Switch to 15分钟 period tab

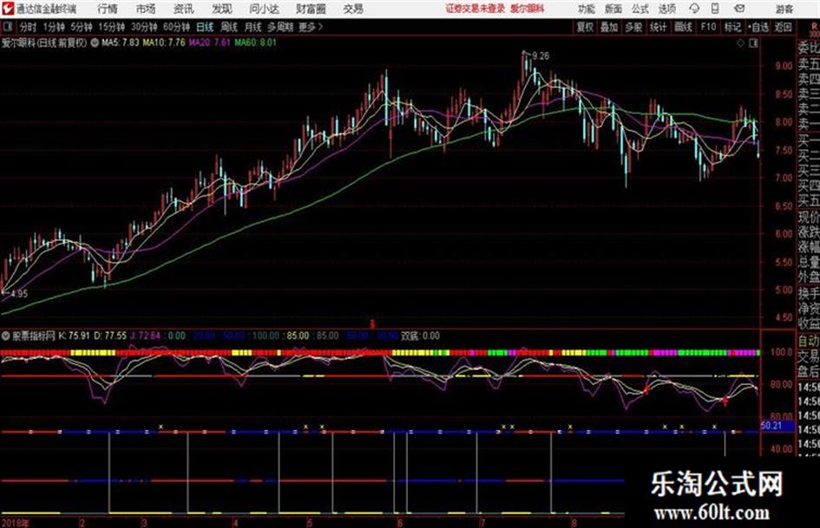tap(111, 27)
